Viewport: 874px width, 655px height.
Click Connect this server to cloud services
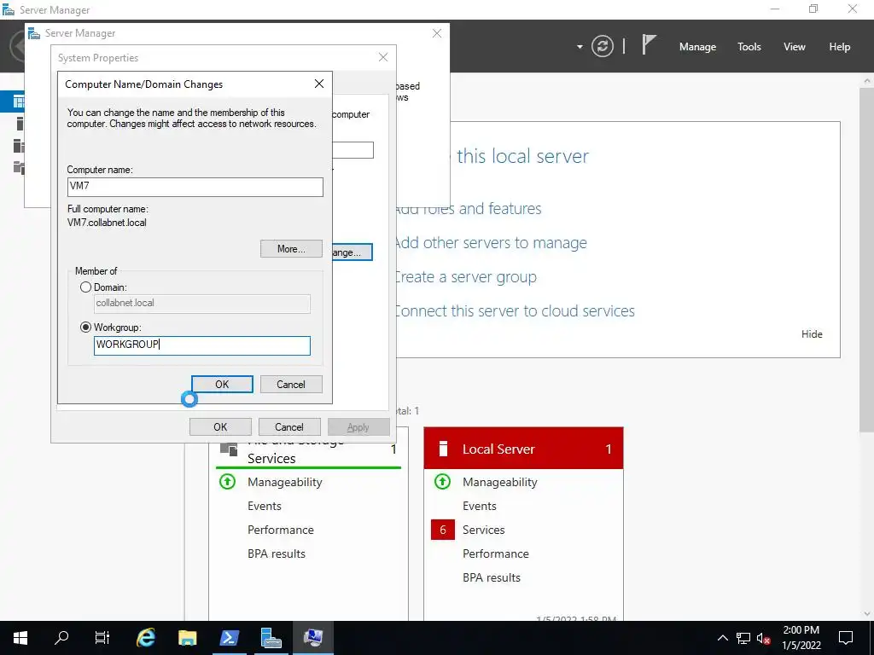515,310
